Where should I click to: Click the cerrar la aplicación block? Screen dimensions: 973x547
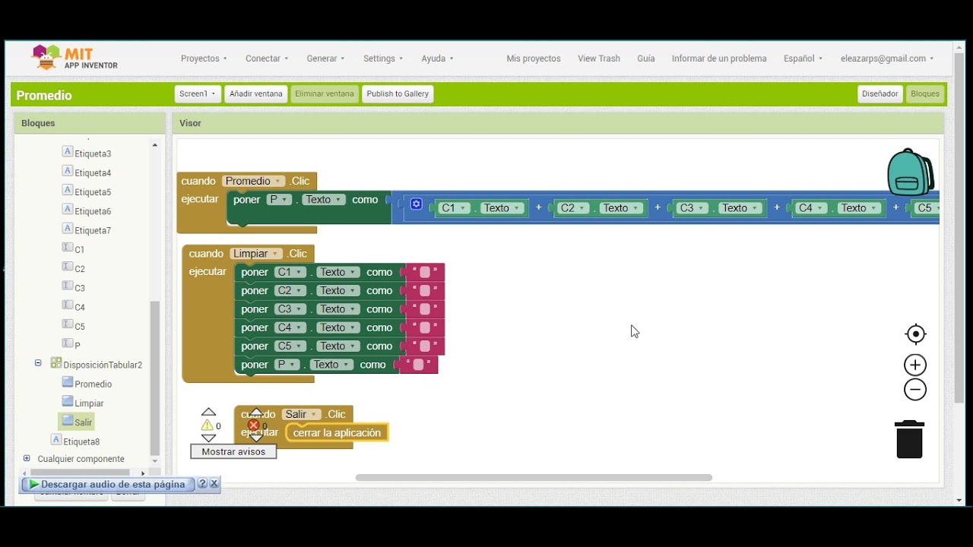(x=337, y=433)
